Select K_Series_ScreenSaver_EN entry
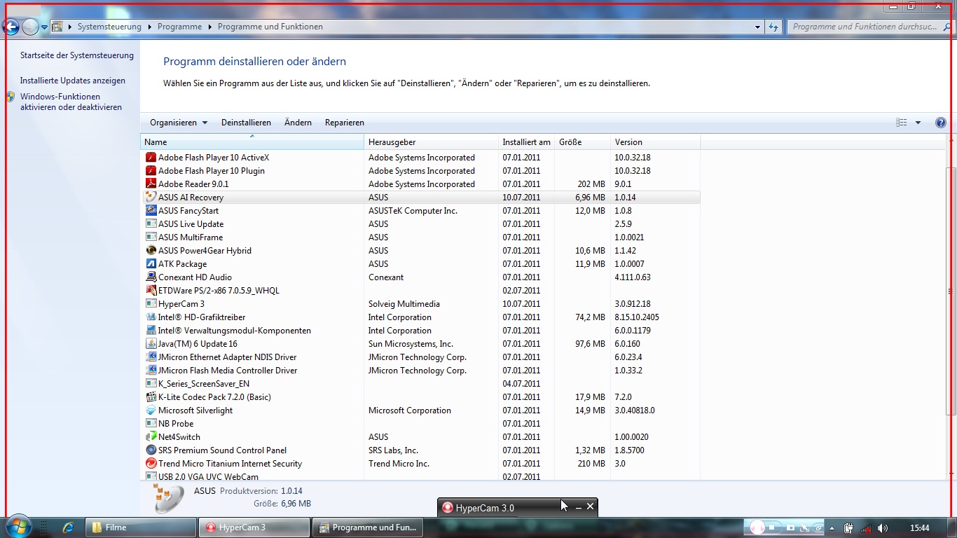Image resolution: width=957 pixels, height=538 pixels. [420, 384]
